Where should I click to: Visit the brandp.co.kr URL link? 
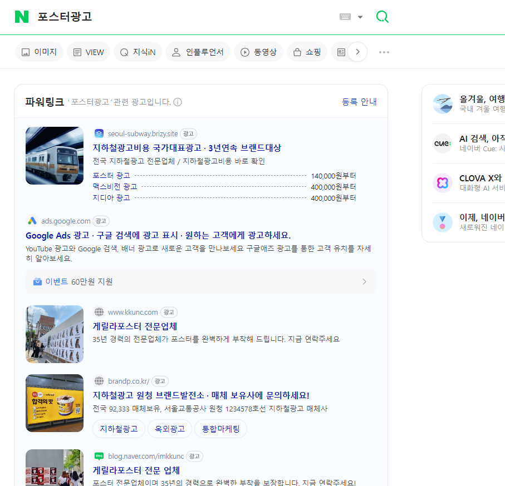coord(129,381)
